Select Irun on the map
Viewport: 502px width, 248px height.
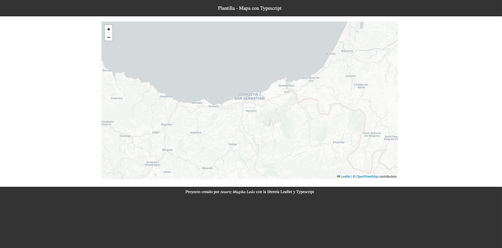click(x=286, y=91)
